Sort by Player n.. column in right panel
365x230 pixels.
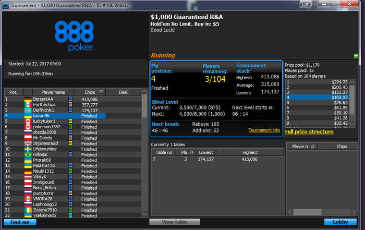tap(302, 147)
